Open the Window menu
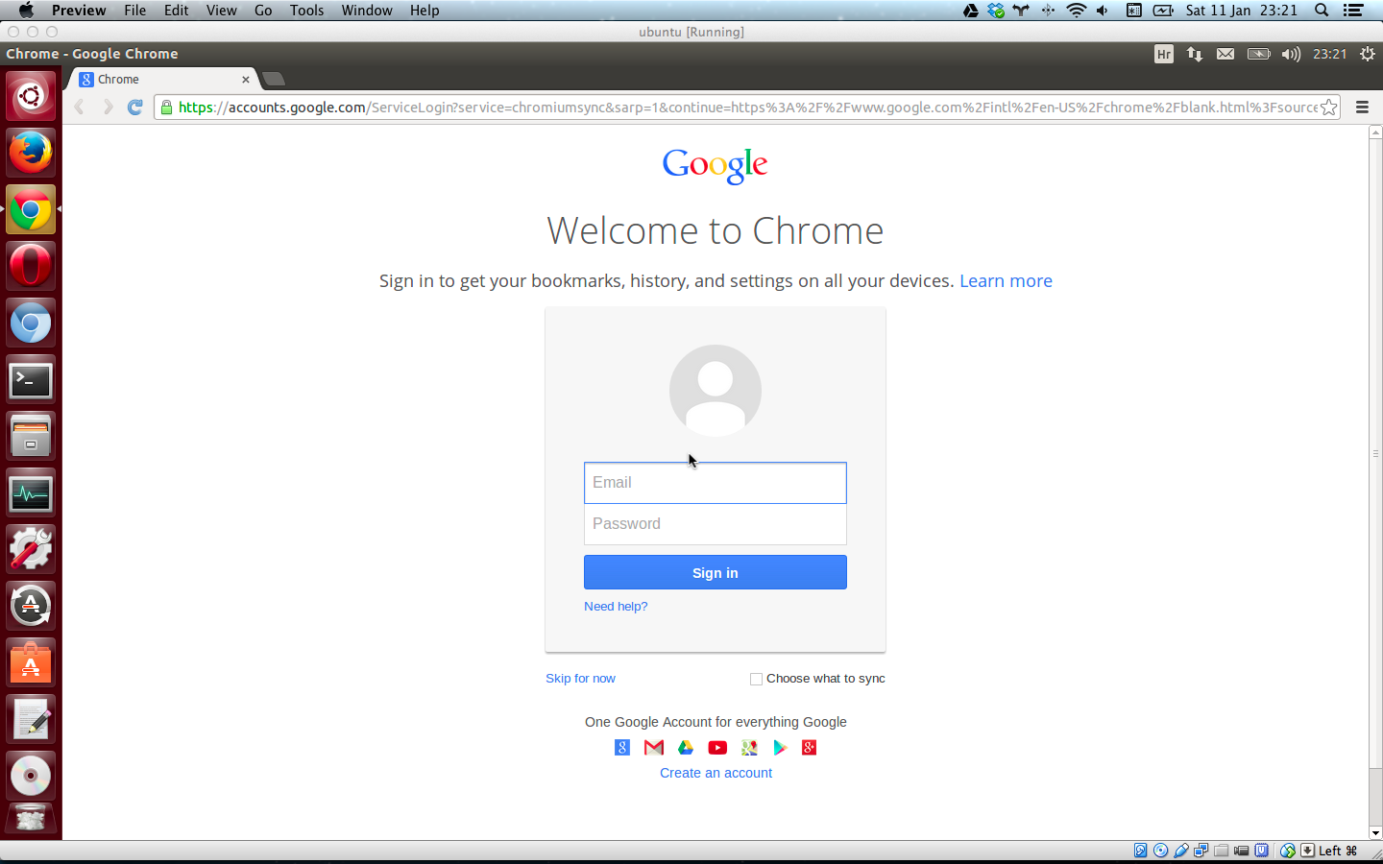1383x864 pixels. point(367,11)
